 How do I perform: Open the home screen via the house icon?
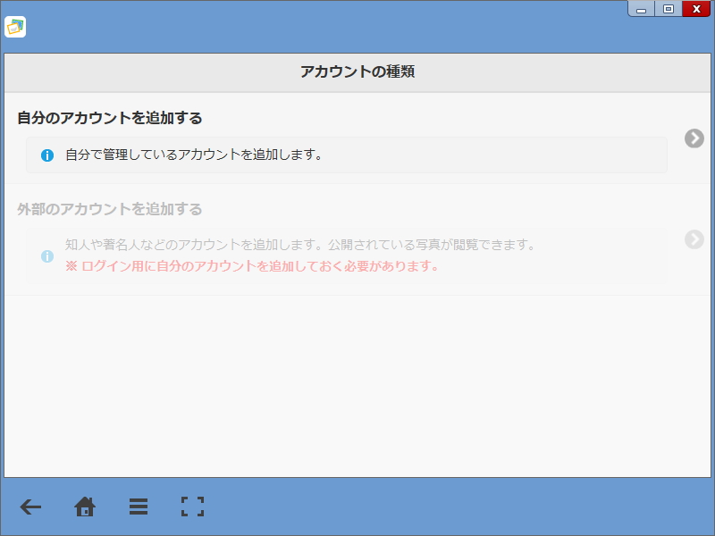click(x=85, y=507)
